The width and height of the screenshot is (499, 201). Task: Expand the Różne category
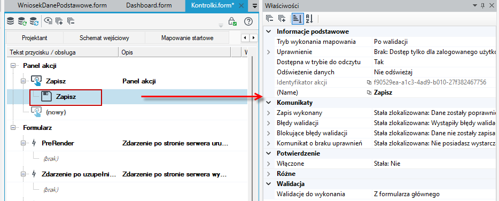coord(269,174)
